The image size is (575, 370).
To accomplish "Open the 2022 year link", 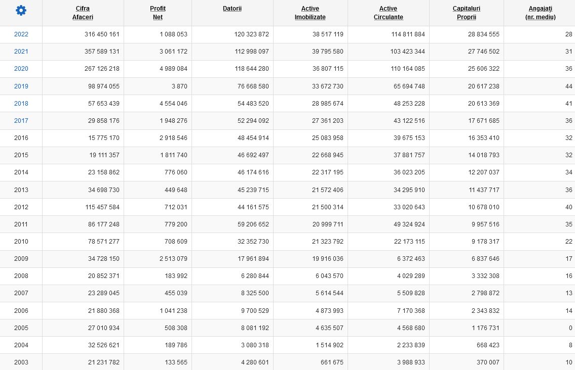I will coord(21,34).
